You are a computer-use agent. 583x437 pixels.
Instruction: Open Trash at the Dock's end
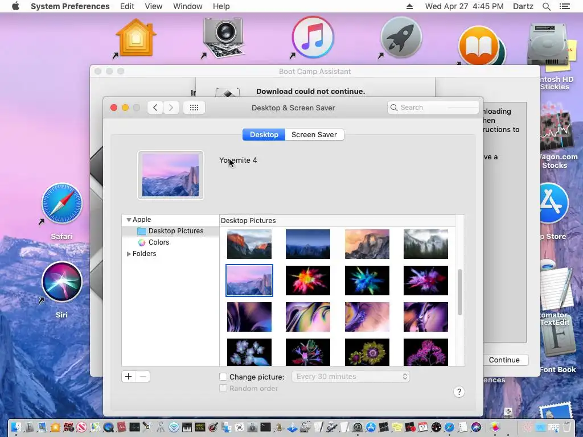pos(566,427)
